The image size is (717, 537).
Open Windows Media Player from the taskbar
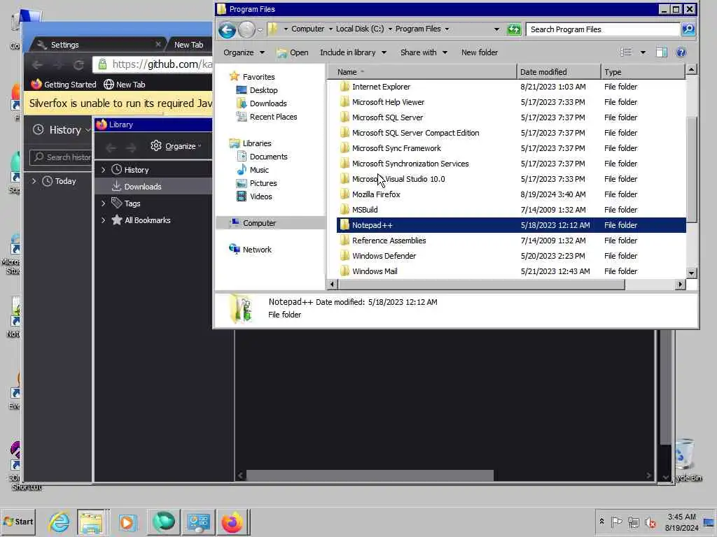click(127, 522)
